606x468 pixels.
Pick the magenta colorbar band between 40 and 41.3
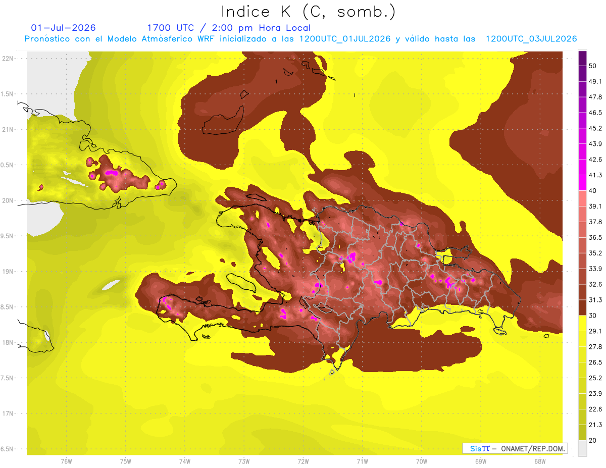583,183
